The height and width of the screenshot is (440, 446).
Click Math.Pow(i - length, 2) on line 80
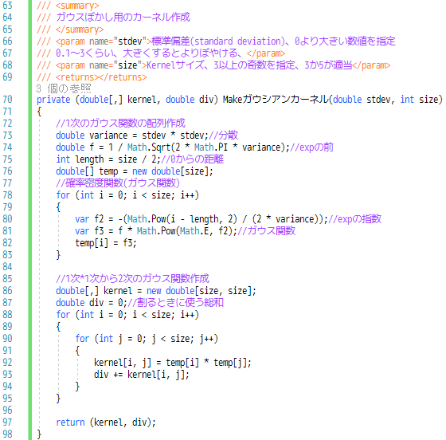tap(182, 219)
